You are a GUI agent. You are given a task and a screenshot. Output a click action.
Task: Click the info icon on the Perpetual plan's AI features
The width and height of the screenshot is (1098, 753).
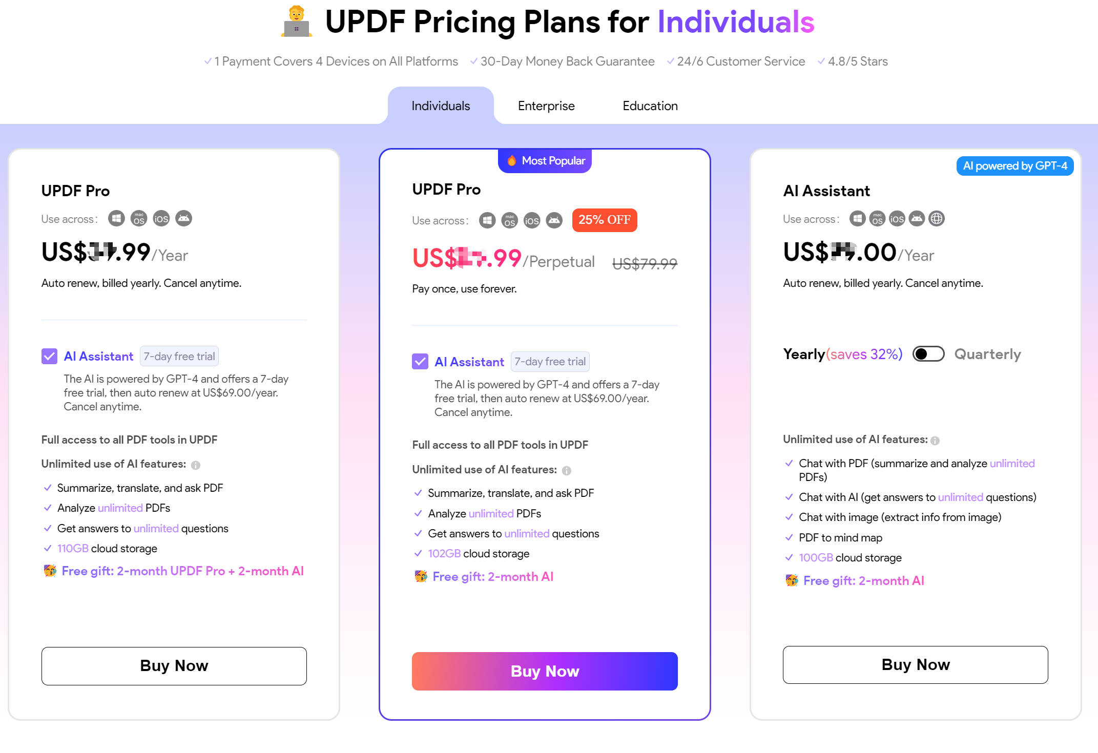[568, 470]
